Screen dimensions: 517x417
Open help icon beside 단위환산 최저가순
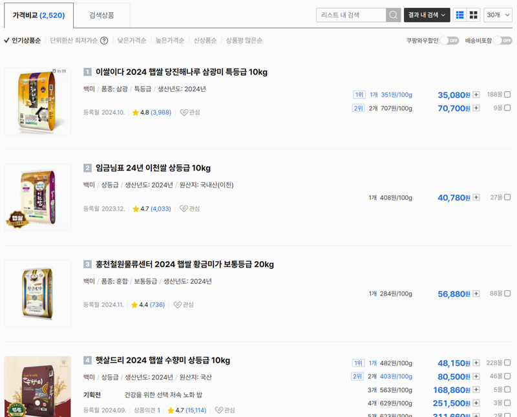[104, 41]
